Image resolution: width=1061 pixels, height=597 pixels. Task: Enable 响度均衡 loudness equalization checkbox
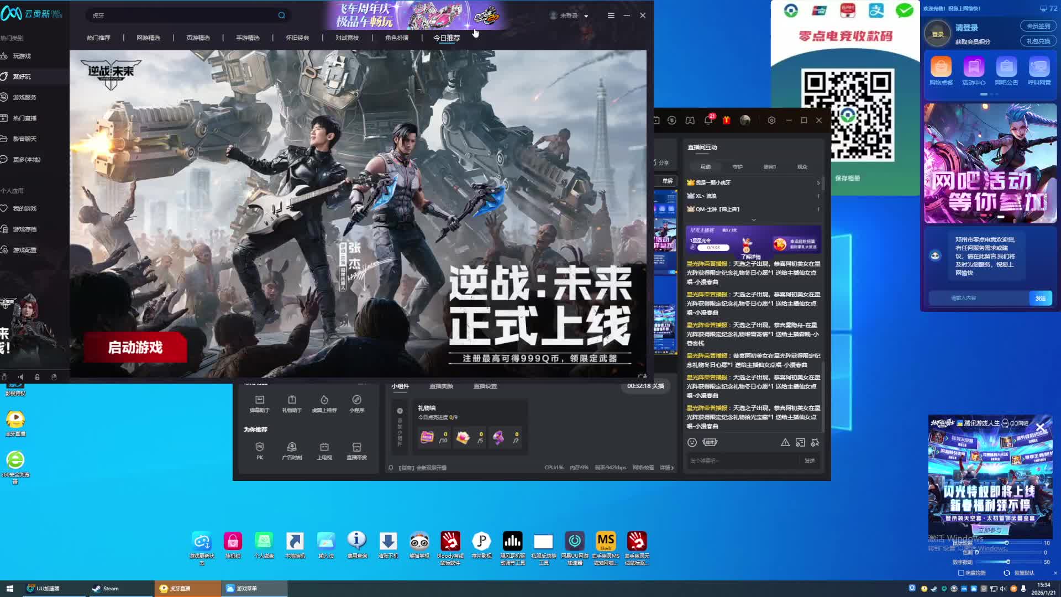pyautogui.click(x=961, y=573)
